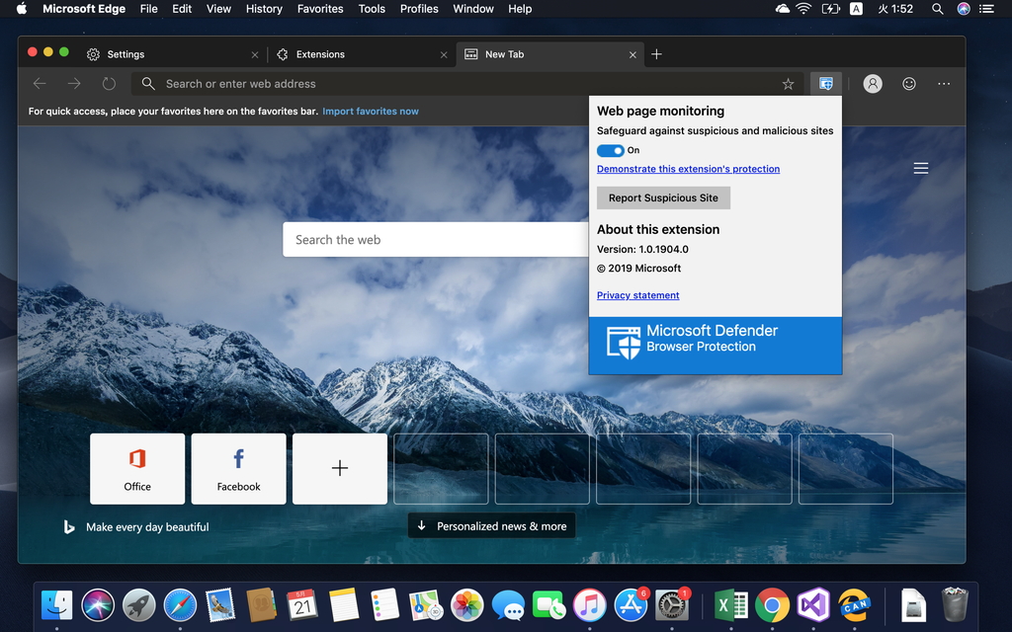Reload the page using the refresh icon
This screenshot has height=632, width=1012.
109,83
